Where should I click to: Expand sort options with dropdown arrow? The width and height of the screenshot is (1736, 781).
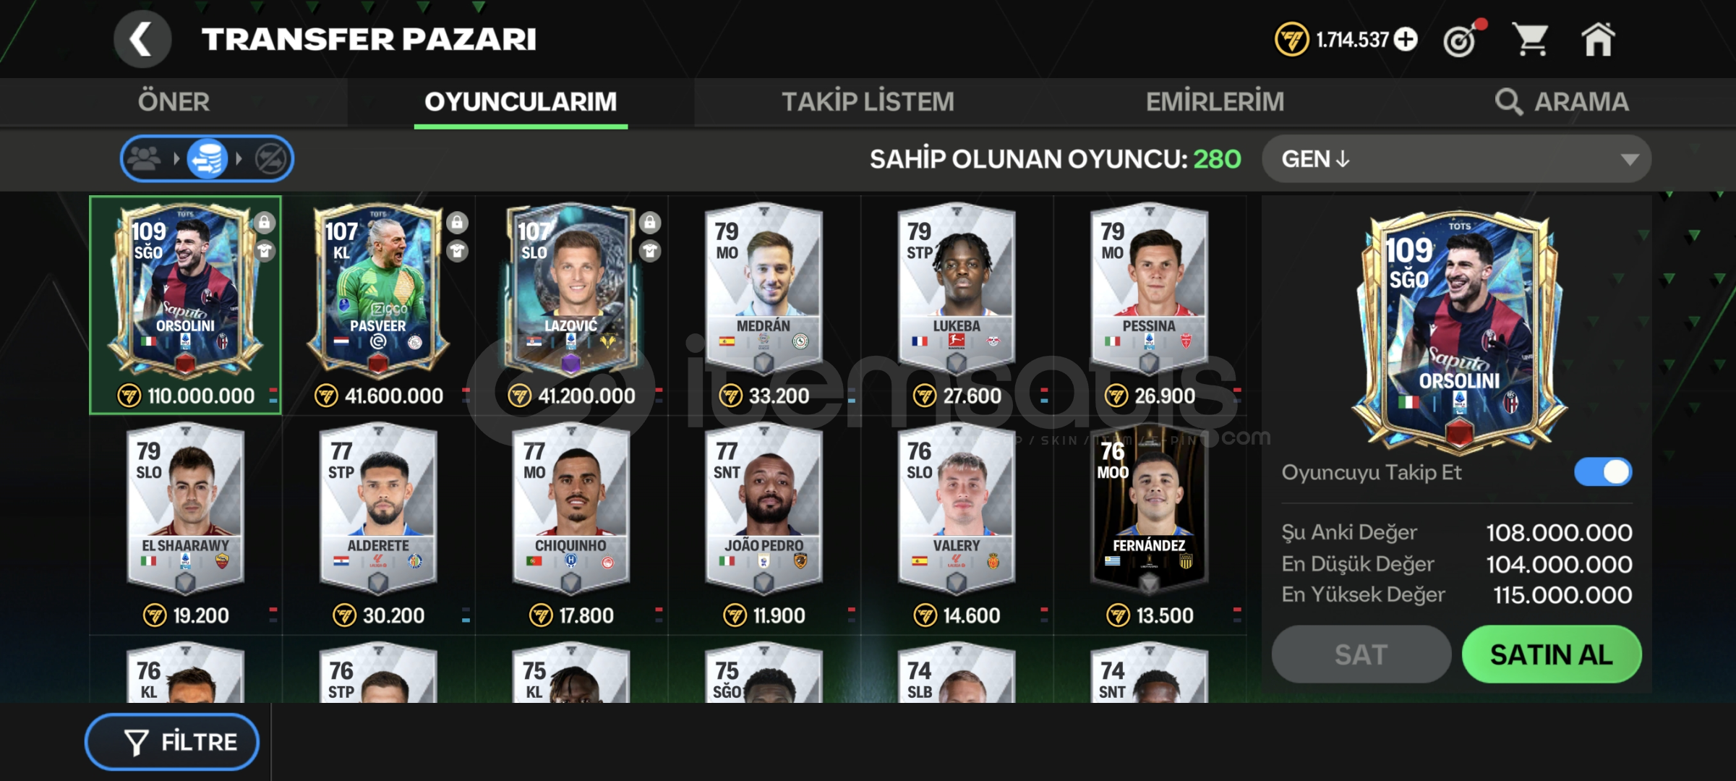[x=1629, y=159]
